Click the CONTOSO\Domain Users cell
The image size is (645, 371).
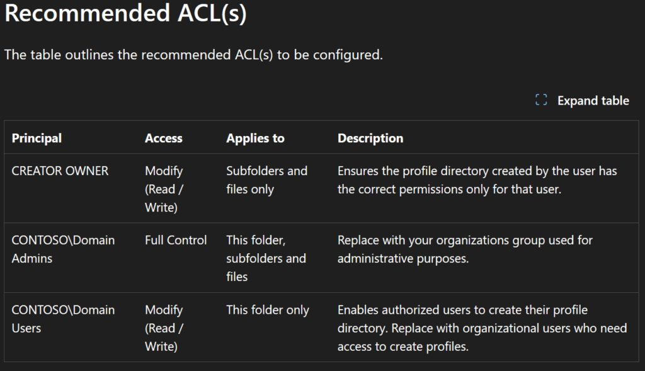(63, 319)
